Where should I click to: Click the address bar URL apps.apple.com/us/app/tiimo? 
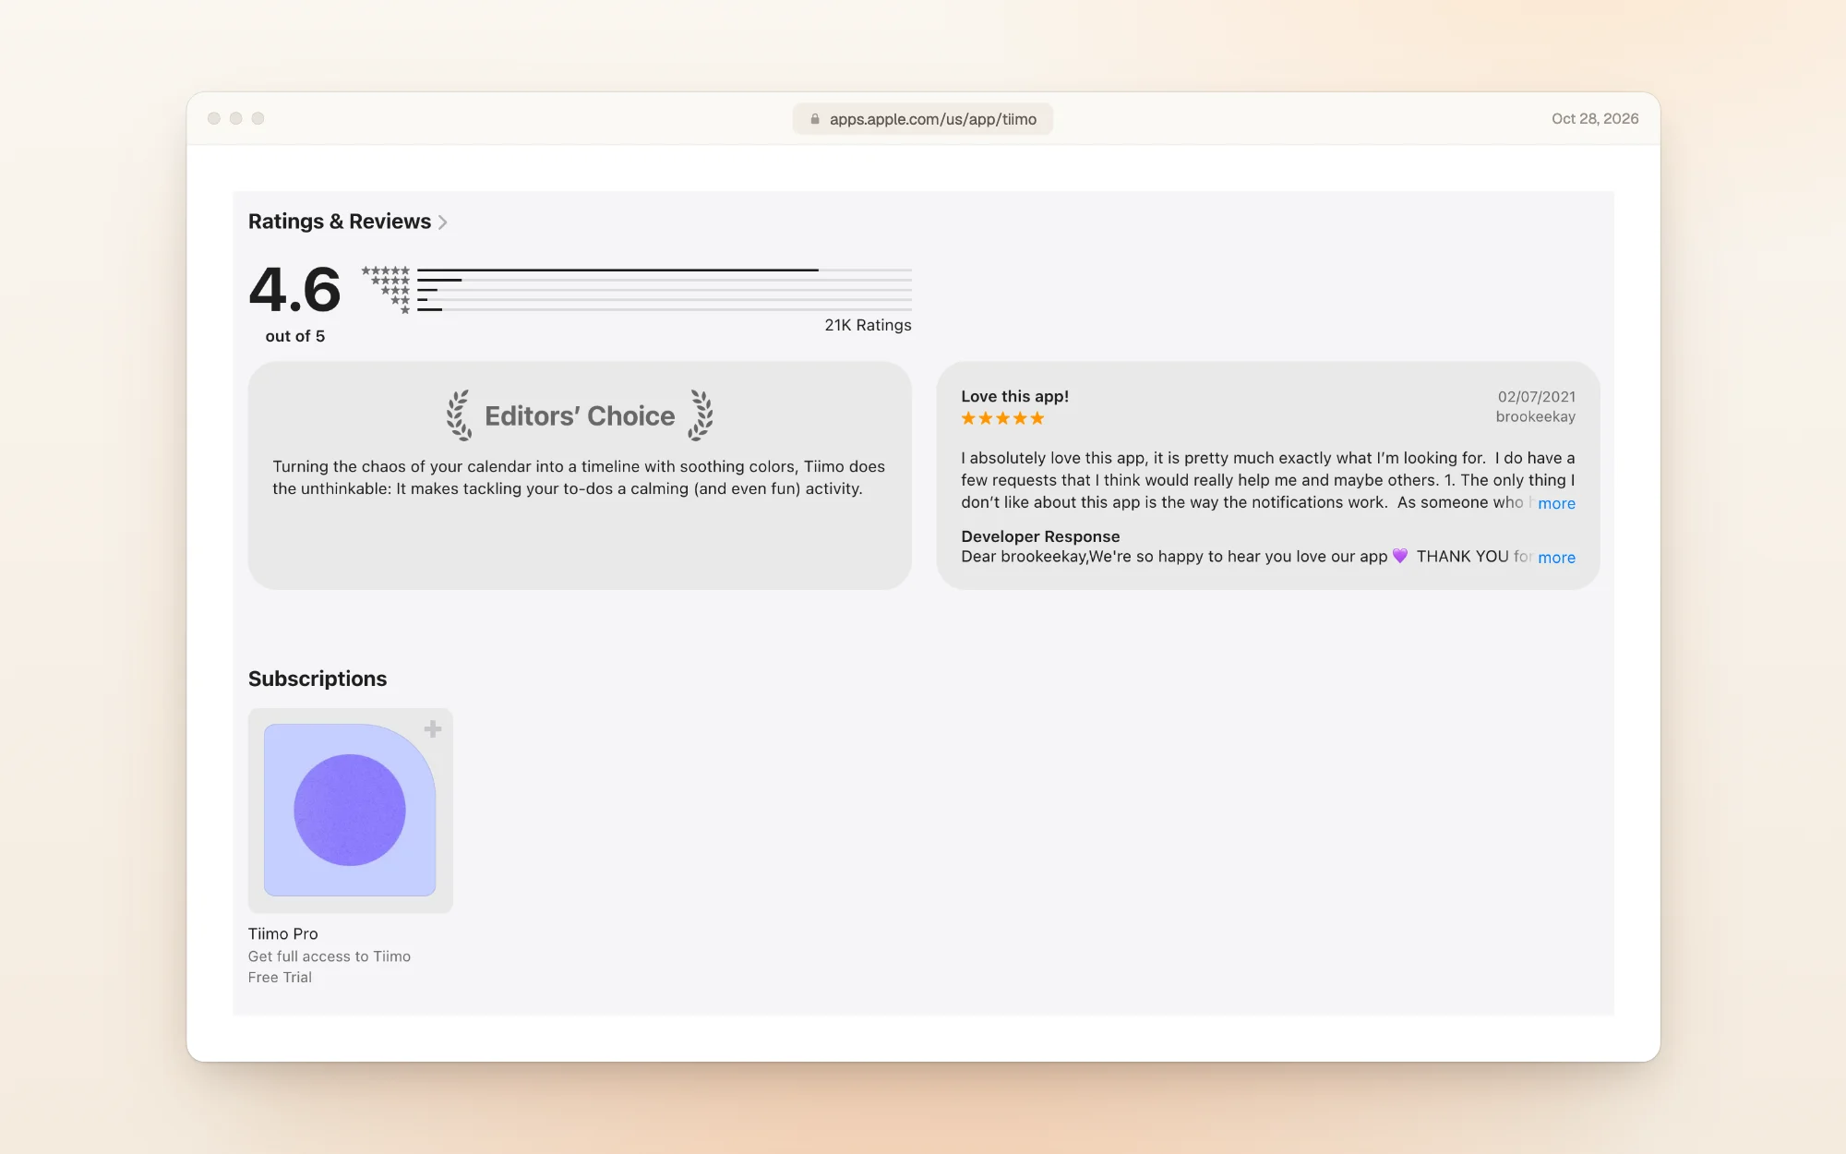932,119
